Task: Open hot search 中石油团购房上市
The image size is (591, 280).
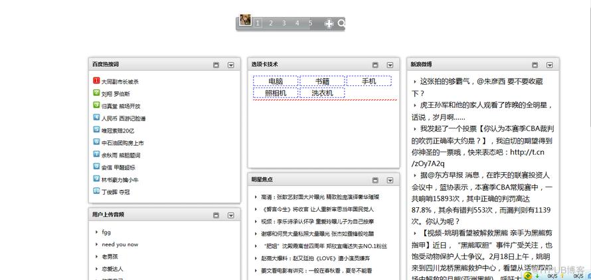Action: pyautogui.click(x=122, y=143)
